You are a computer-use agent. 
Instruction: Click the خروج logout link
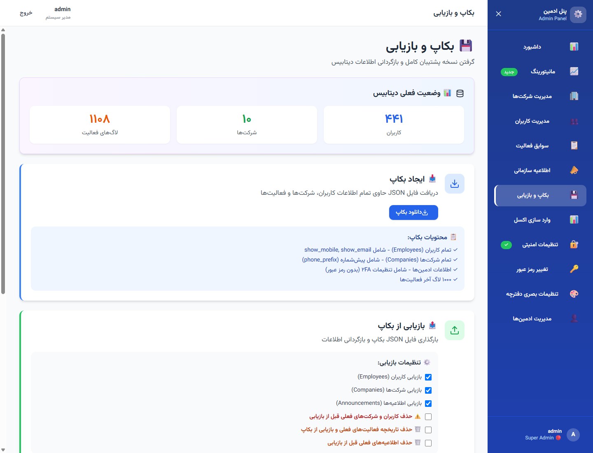(26, 13)
